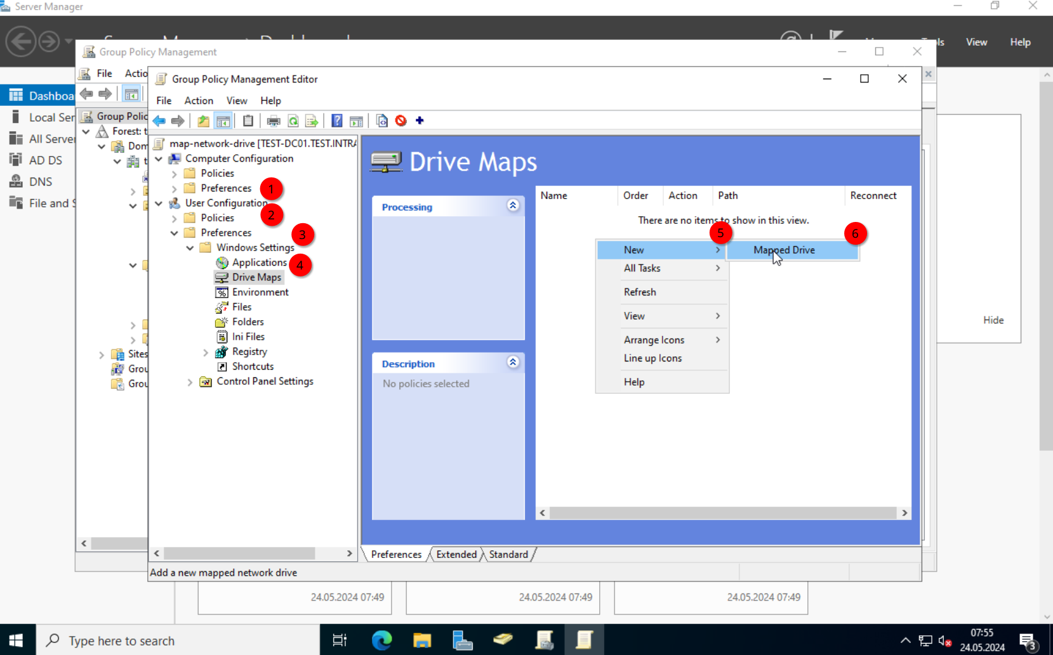This screenshot has width=1053, height=655.
Task: Open the blue Help question mark icon
Action: [x=337, y=120]
